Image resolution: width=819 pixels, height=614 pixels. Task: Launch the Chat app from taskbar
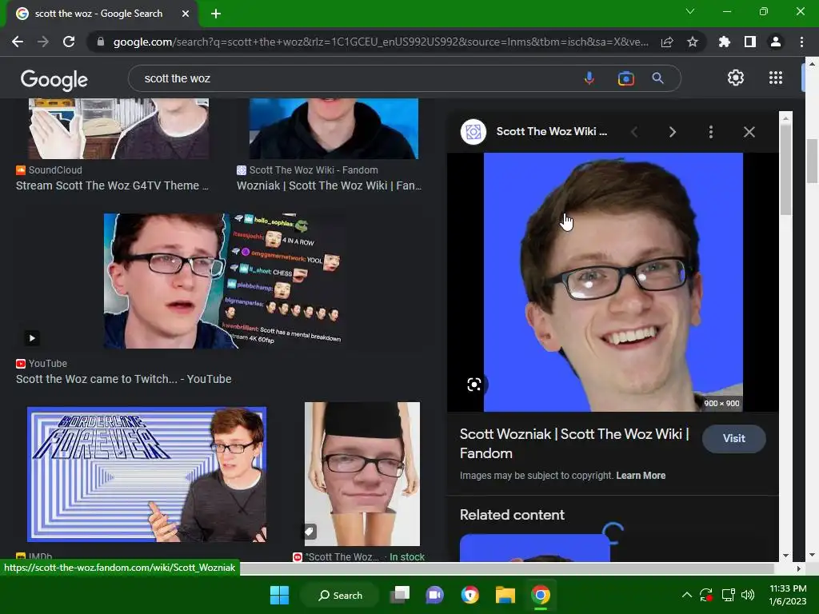434,595
